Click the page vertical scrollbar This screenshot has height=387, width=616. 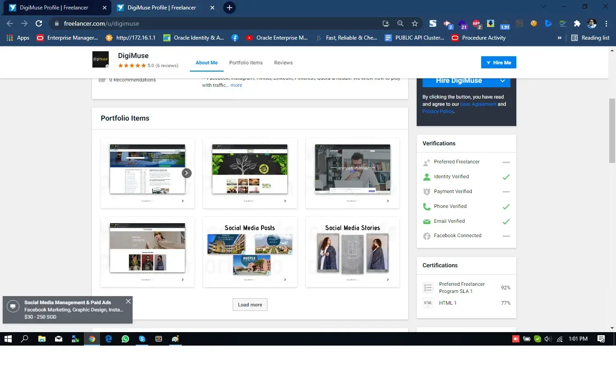tap(612, 130)
